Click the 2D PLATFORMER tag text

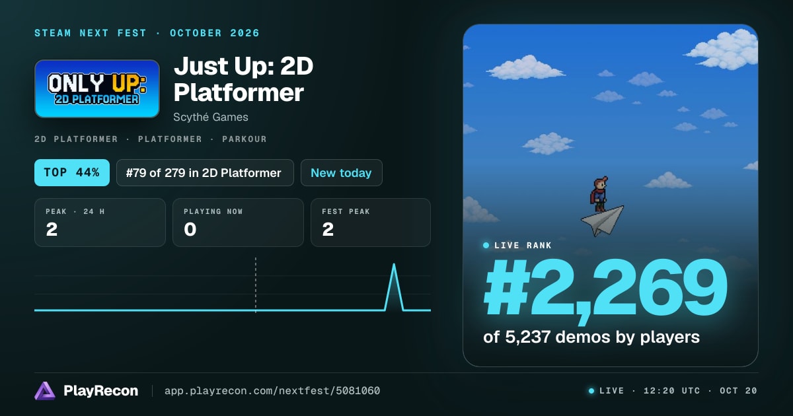click(x=76, y=139)
